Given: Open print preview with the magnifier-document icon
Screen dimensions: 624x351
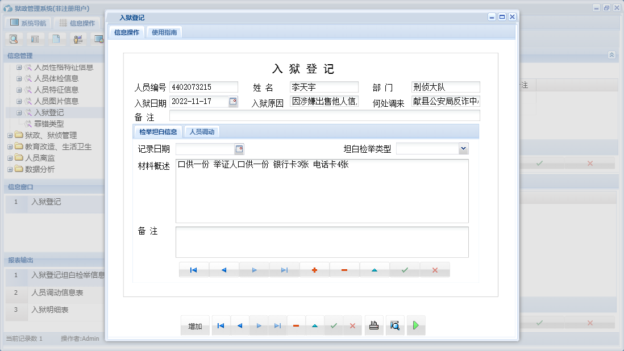Looking at the screenshot, I should click(395, 325).
